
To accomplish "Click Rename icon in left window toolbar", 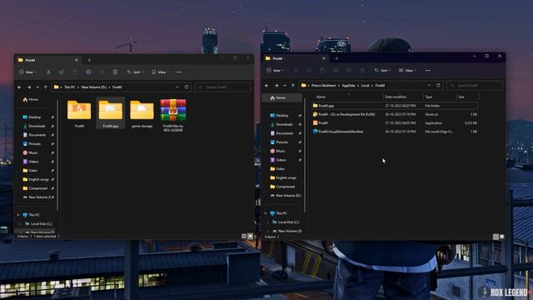I will (88, 72).
